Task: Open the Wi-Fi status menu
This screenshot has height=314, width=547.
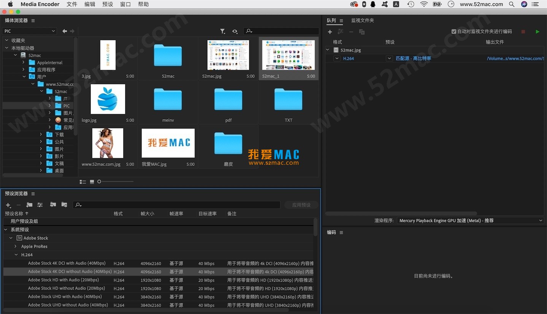Action: [424, 4]
